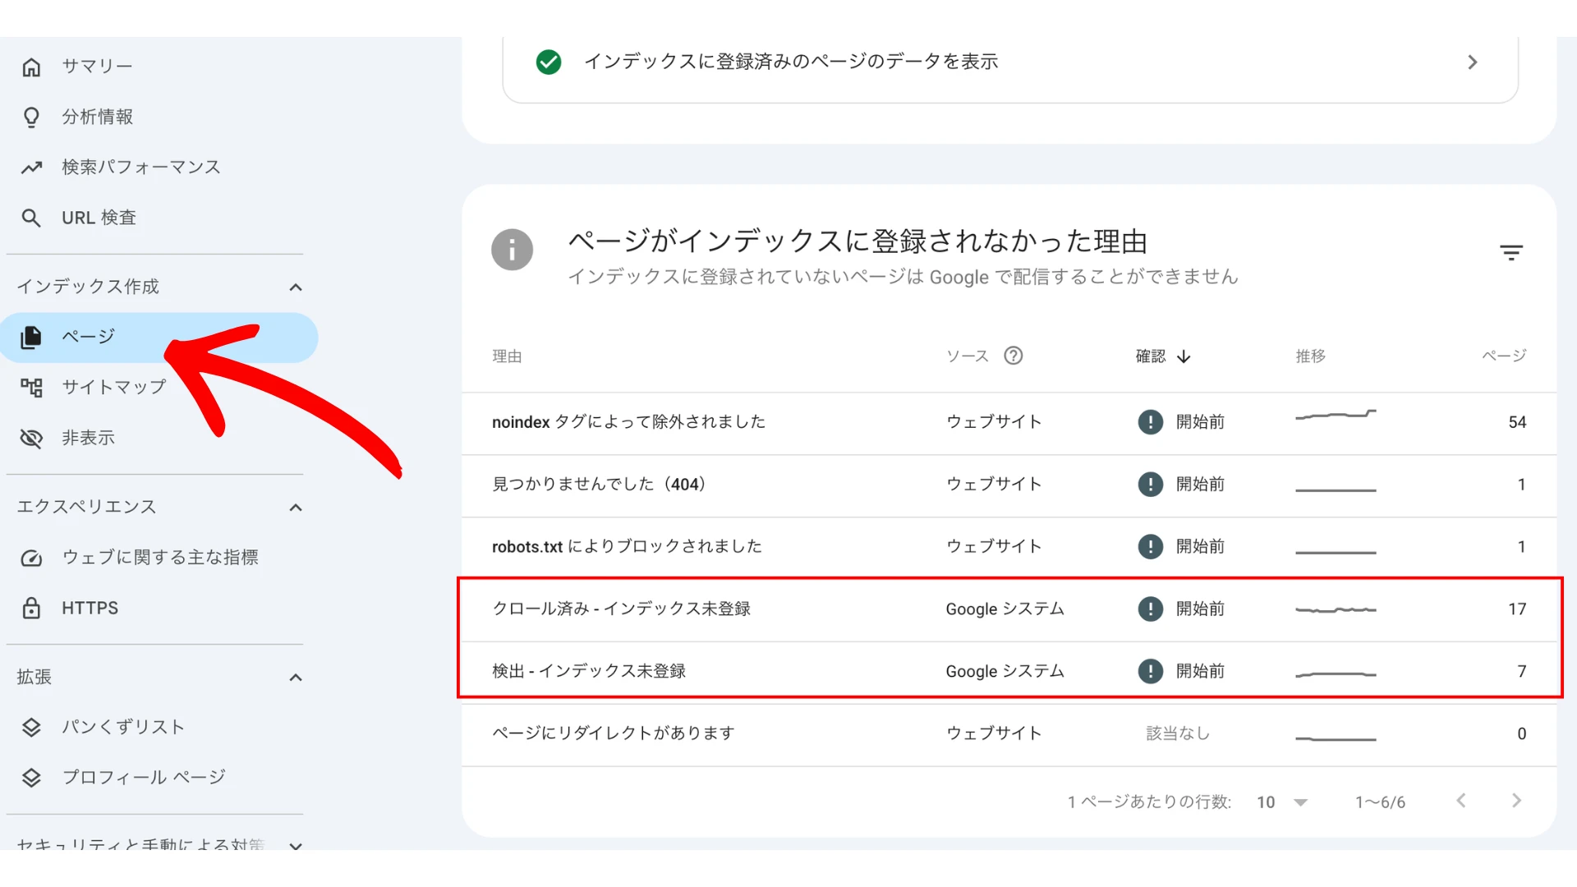Screen dimensions: 1577x887
Task: Open プロフィール ページ in the sidebar
Action: (144, 778)
